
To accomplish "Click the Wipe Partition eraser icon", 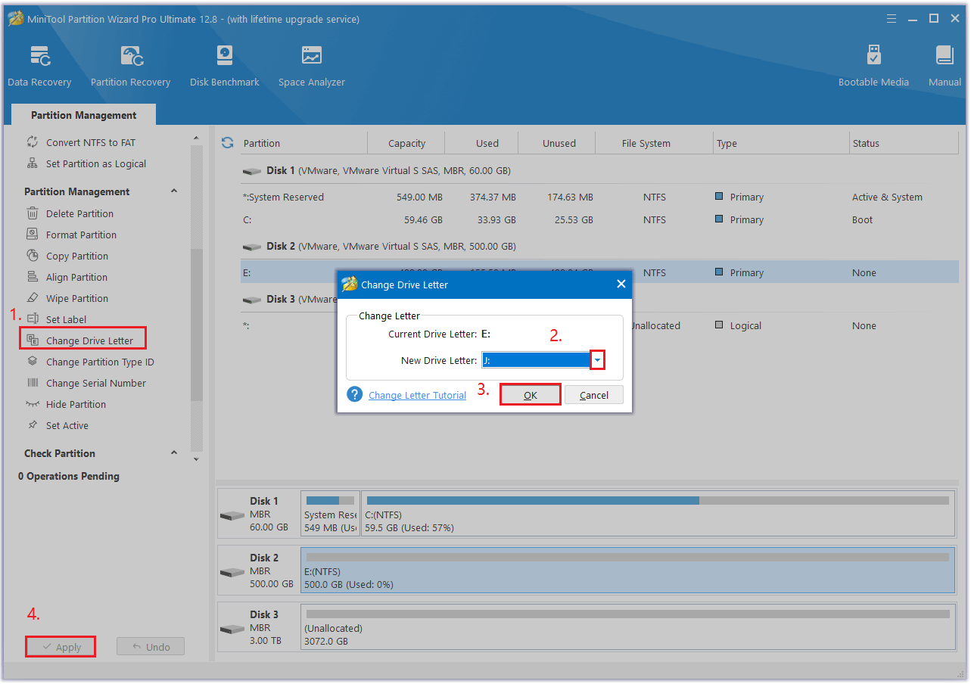I will pos(32,298).
